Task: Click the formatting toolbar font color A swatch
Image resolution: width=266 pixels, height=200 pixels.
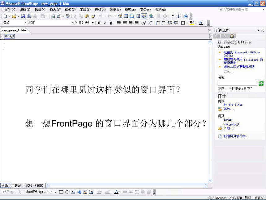Action: click(201, 23)
